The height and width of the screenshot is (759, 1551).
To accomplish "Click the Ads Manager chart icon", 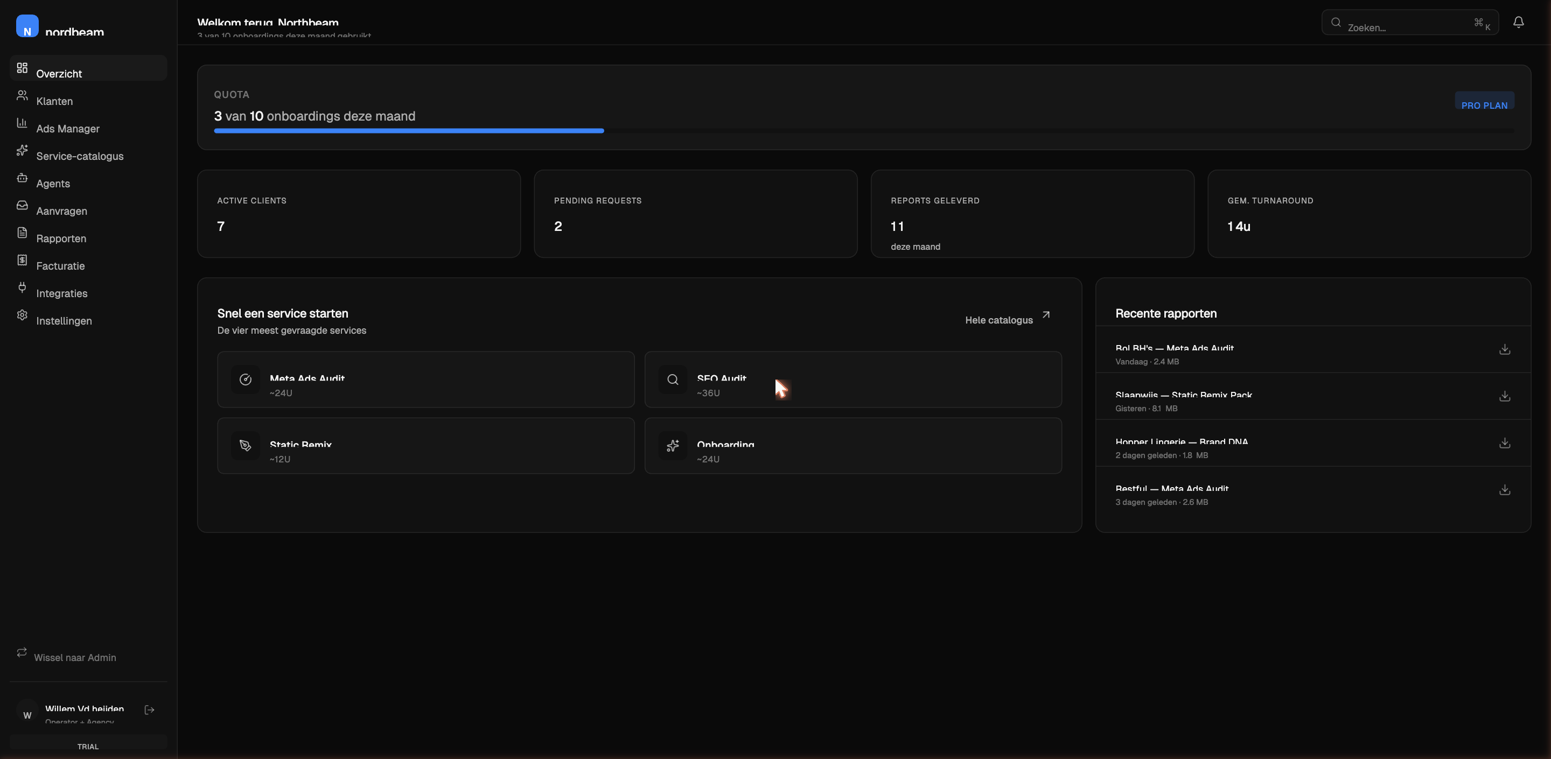I will coord(22,123).
